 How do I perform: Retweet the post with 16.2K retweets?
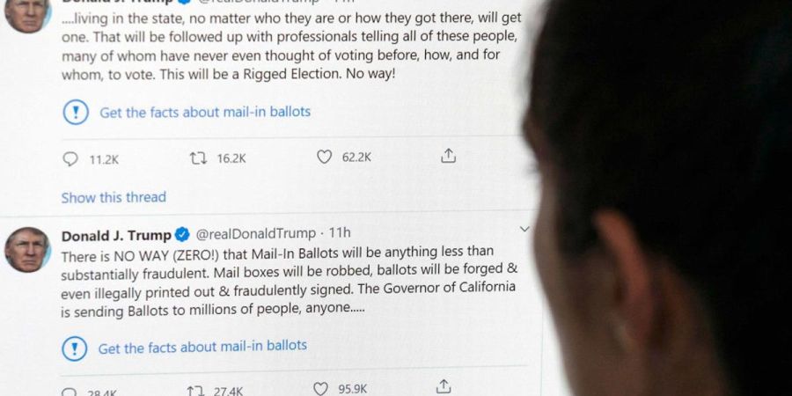click(198, 158)
